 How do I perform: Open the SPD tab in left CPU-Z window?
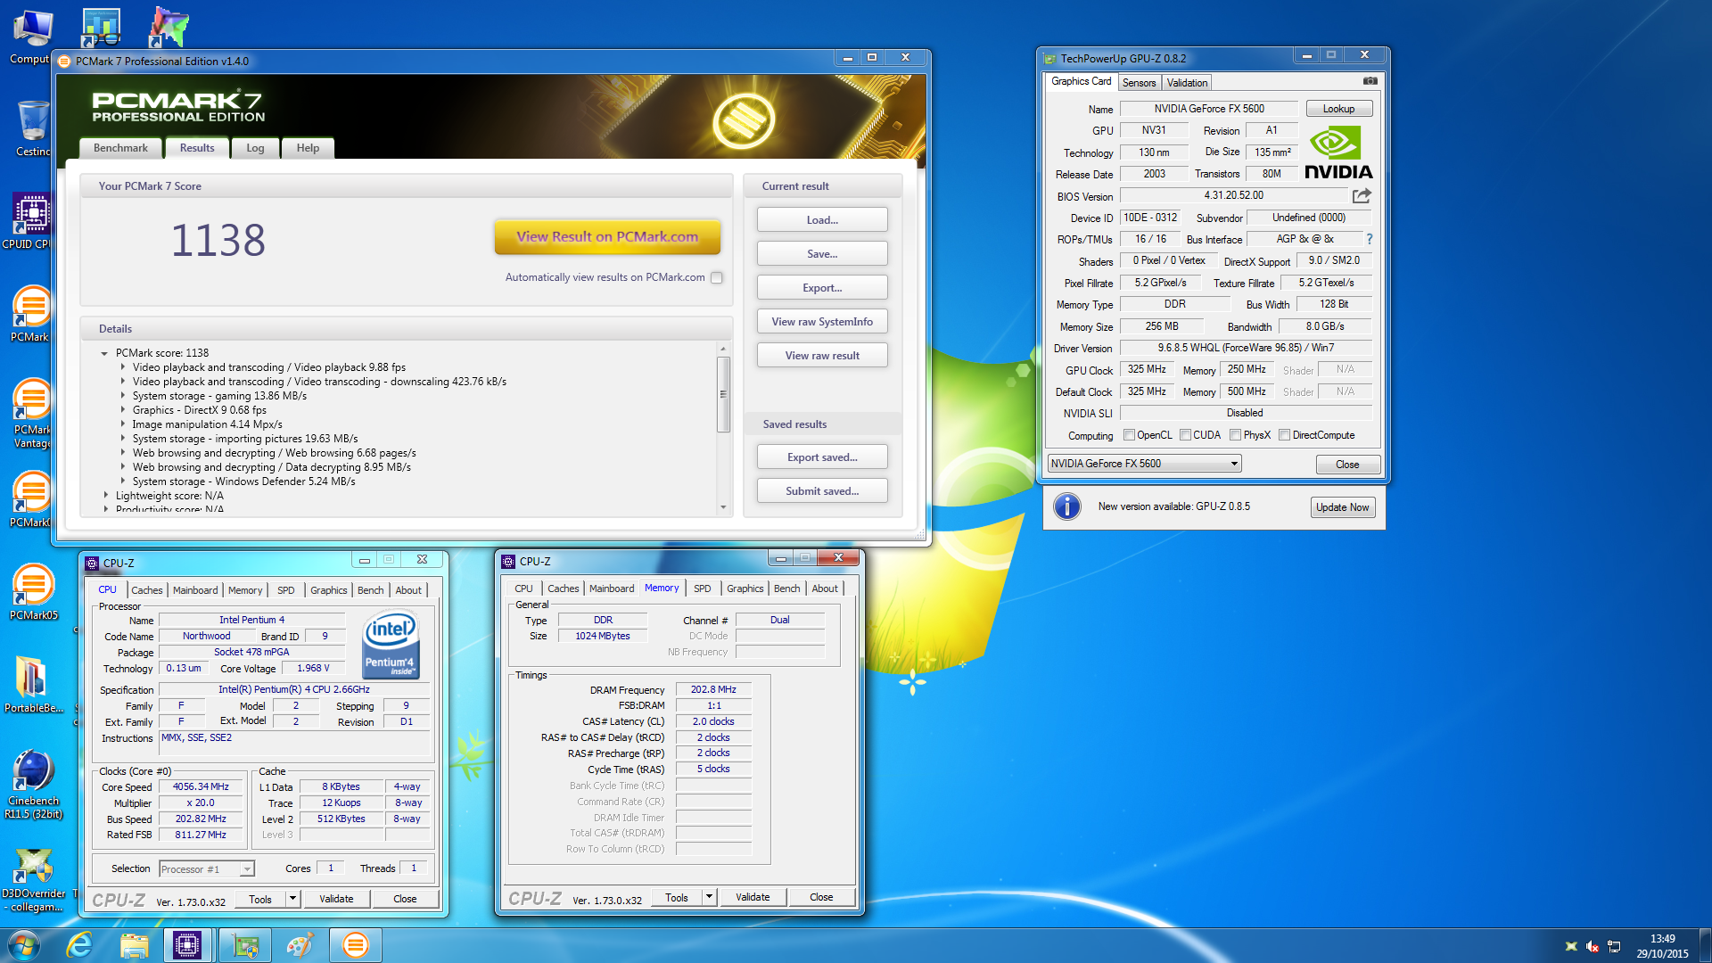coord(285,590)
